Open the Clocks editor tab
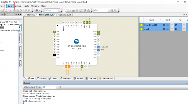This screenshot has height=104, width=188. (x=53, y=79)
